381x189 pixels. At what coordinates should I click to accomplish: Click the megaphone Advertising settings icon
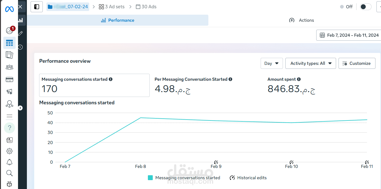tap(9, 91)
